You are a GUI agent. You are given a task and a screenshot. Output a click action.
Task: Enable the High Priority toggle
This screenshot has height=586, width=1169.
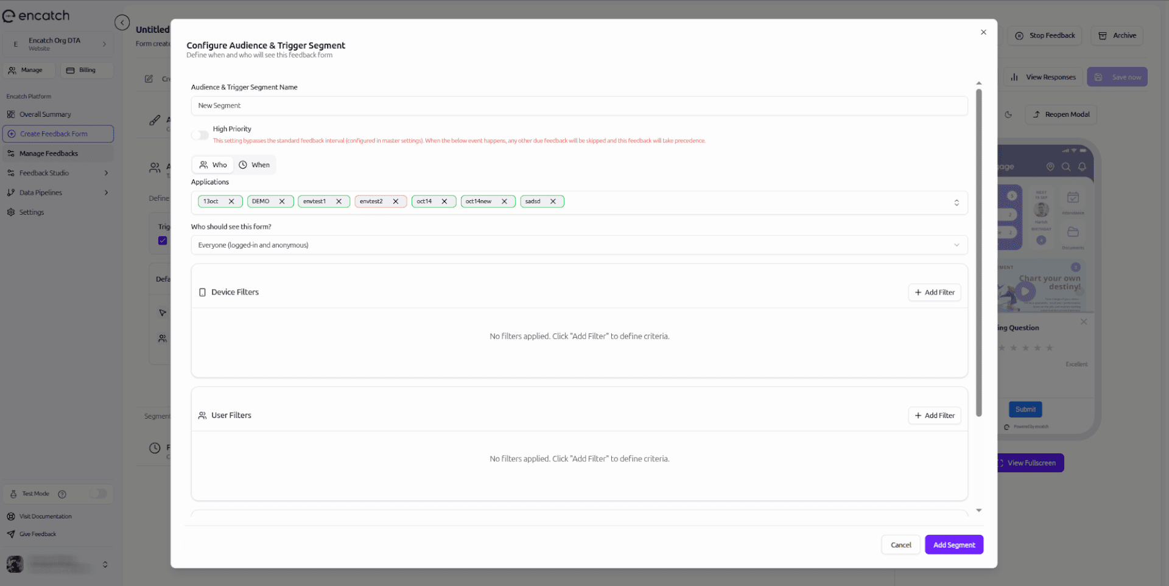coord(200,135)
